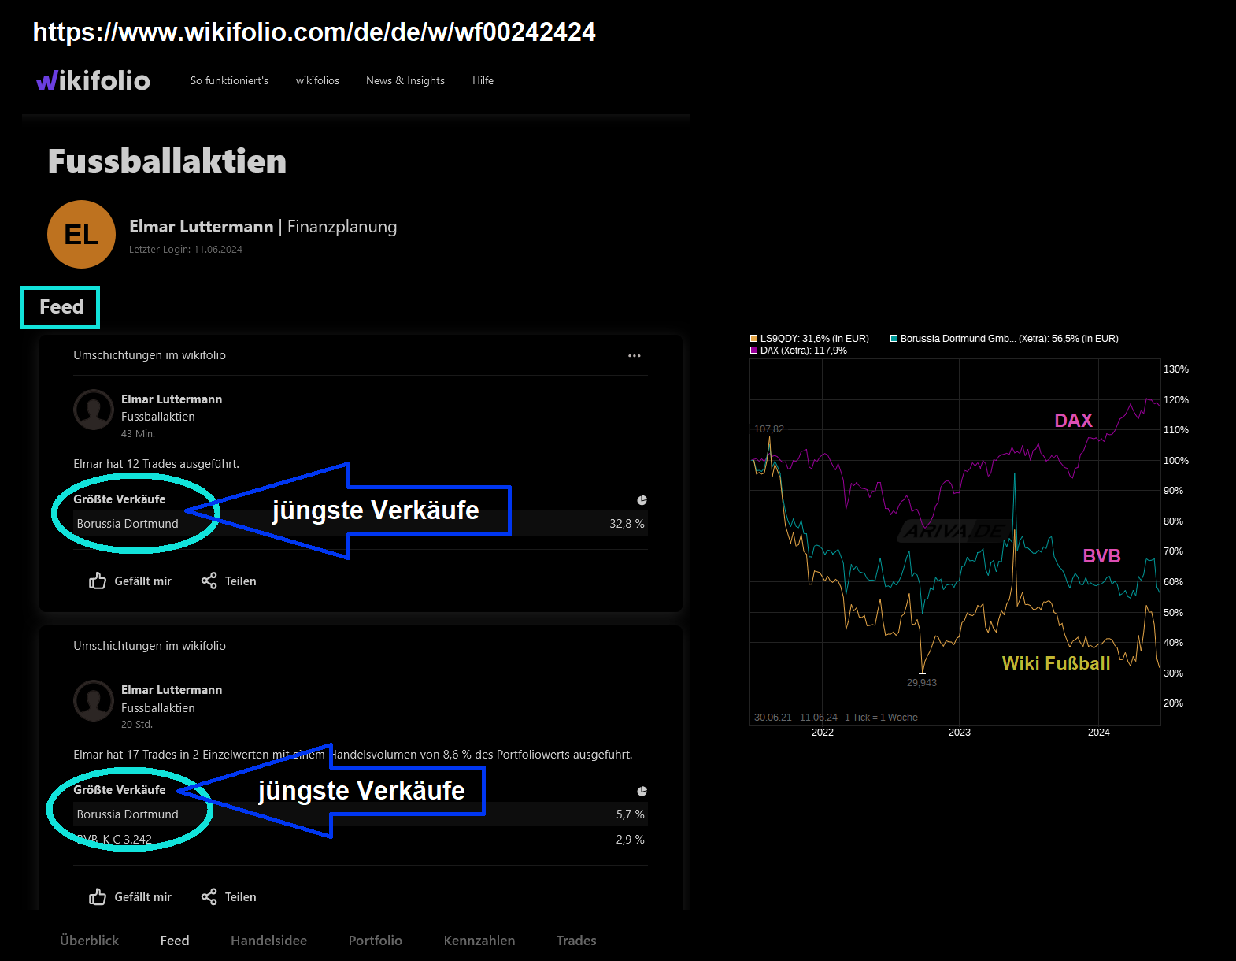The image size is (1236, 961).
Task: Click the teal Borussia Dortmund legend swatch
Action: coord(894,339)
